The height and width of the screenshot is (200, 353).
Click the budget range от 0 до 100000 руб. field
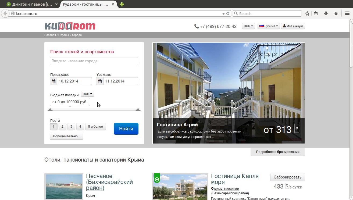70,102
